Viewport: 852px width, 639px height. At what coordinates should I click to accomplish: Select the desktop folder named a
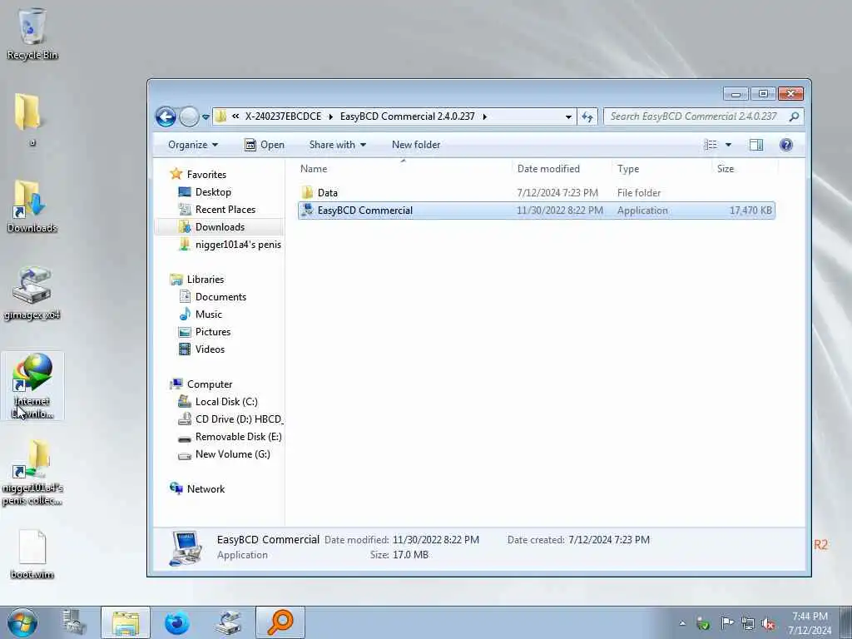(30, 119)
